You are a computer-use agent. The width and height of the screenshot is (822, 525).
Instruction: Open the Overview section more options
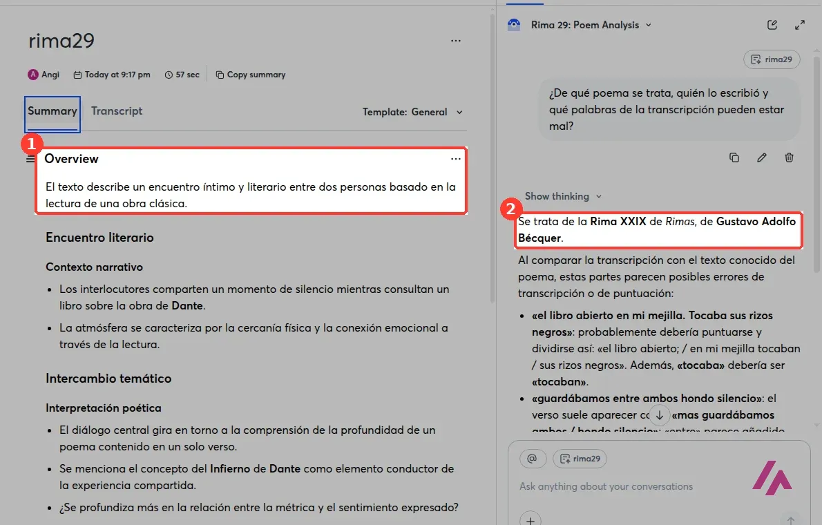pos(456,158)
